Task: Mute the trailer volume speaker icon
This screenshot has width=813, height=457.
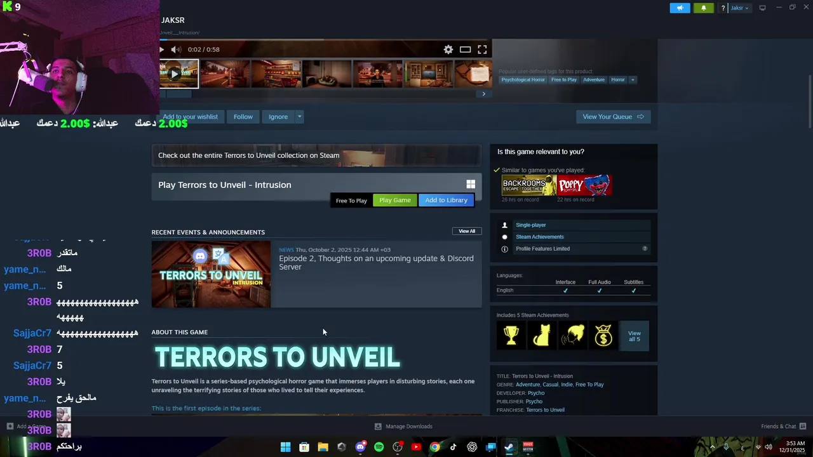Action: click(x=176, y=50)
